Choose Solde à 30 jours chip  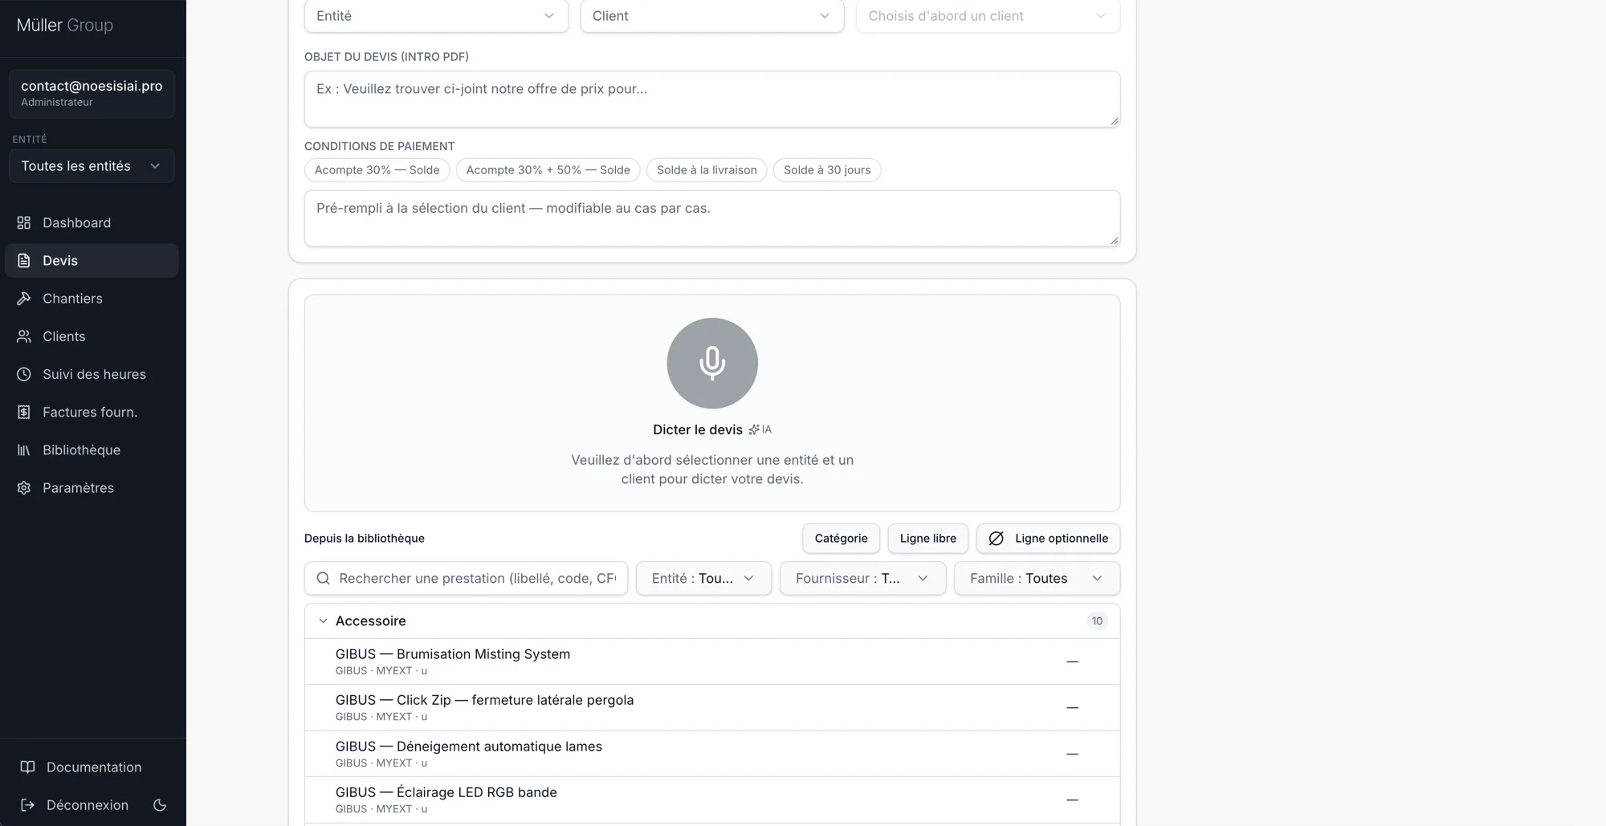827,170
